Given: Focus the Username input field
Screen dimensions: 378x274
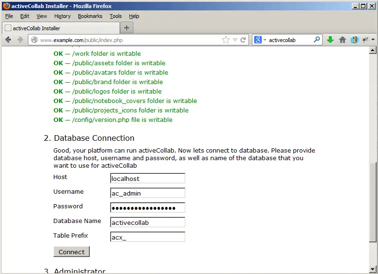Looking at the screenshot, I should coord(147,193).
